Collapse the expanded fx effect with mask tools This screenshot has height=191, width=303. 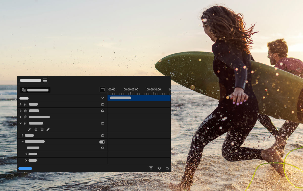tap(21, 123)
